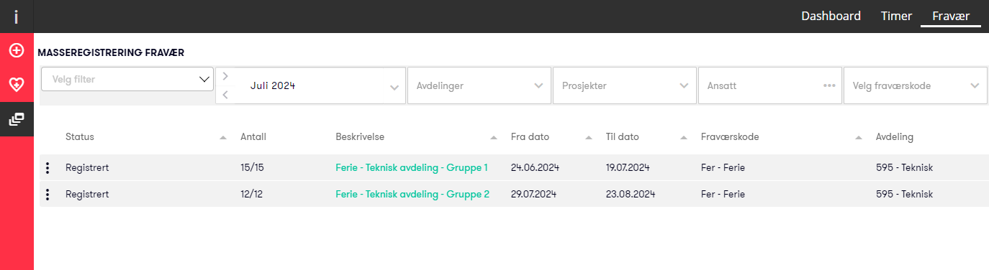Open Ferie - Teknisk avdeling - Gruppe 2 link
989x270 pixels.
tap(412, 194)
